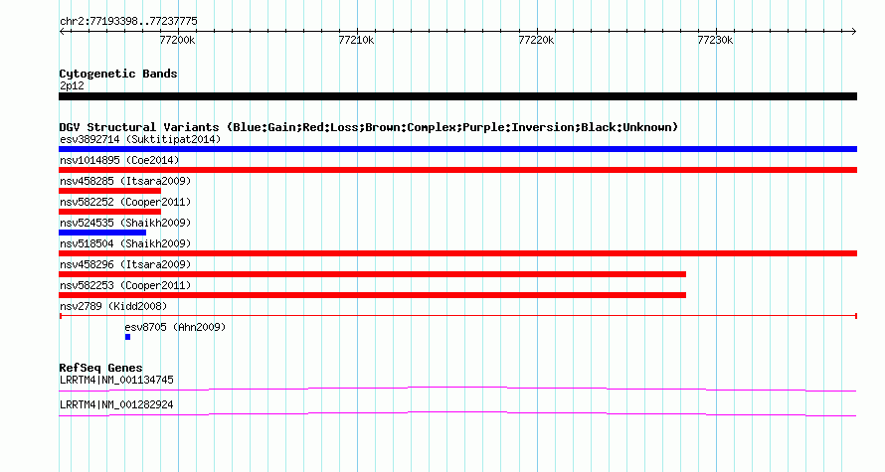Screen dimensions: 885x472
Task: Open the nsv518504 (Shaikh2009) label
Action: (x=125, y=243)
